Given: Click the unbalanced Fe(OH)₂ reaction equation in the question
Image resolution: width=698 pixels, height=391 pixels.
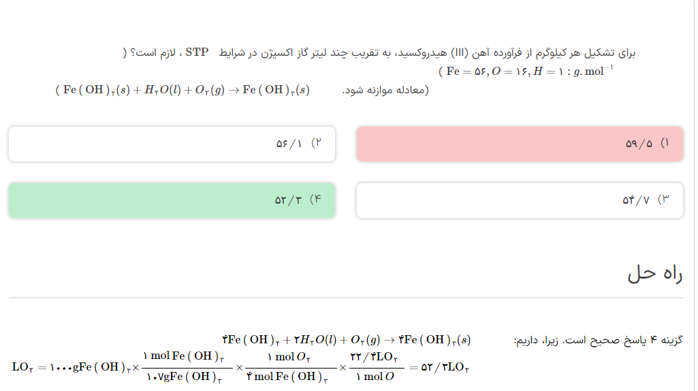Looking at the screenshot, I should click(x=183, y=90).
